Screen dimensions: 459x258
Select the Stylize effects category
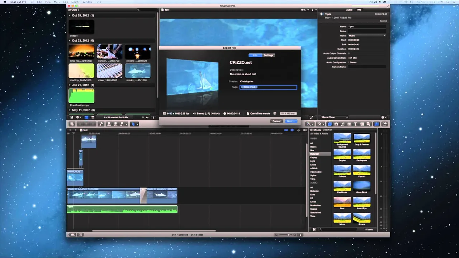tap(313, 175)
